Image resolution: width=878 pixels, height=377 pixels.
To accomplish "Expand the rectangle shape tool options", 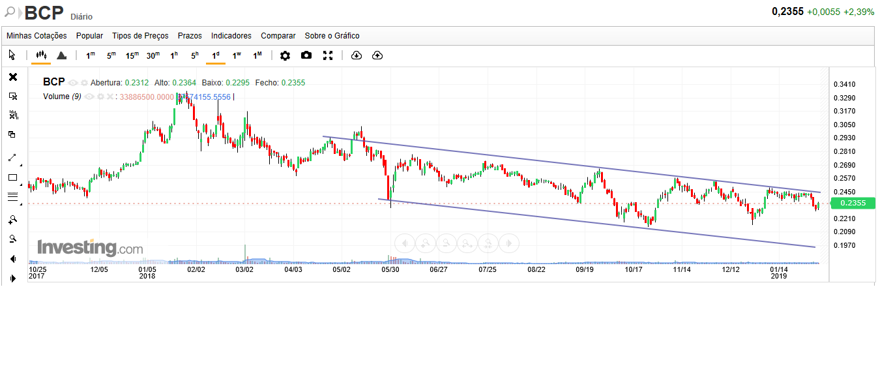I will (x=22, y=185).
